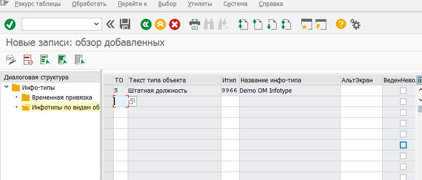
Task: Click the red Cancel X icon
Action: click(175, 25)
